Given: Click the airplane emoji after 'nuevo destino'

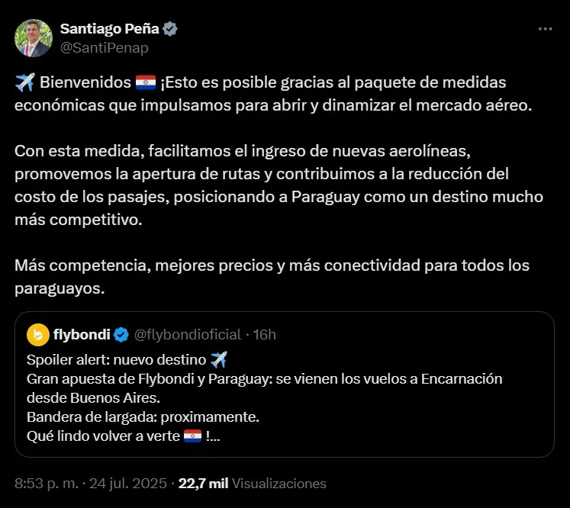Looking at the screenshot, I should 218,359.
